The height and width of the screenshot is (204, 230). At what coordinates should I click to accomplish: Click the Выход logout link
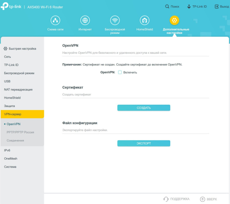tap(224, 7)
